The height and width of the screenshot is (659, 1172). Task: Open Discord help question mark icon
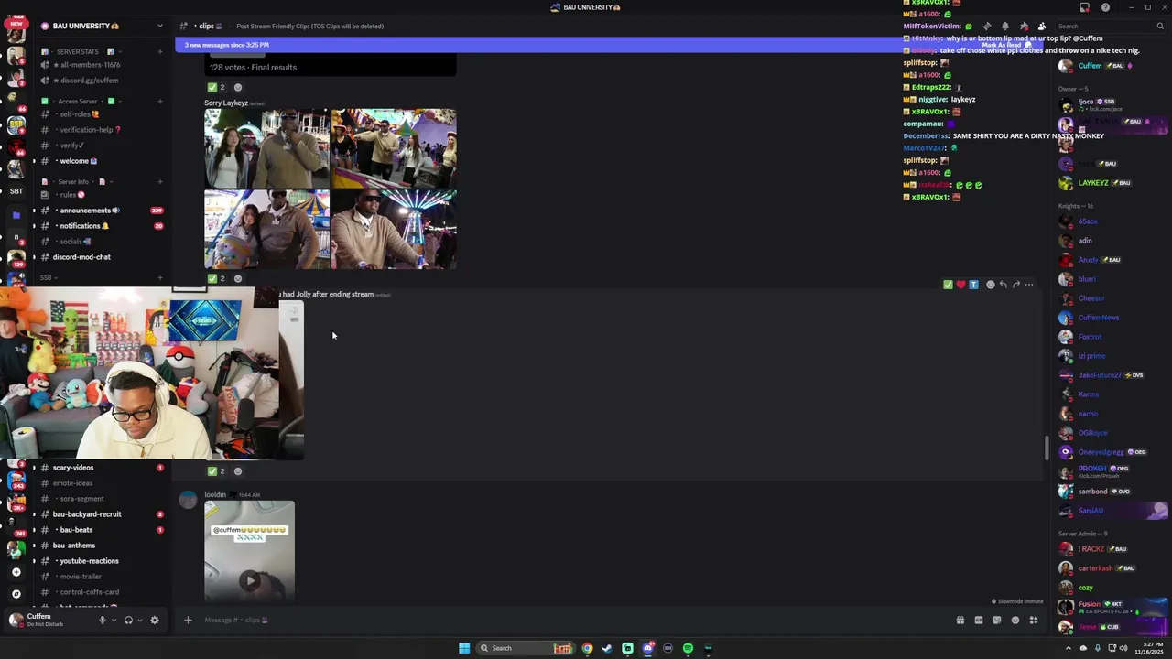(x=1105, y=7)
